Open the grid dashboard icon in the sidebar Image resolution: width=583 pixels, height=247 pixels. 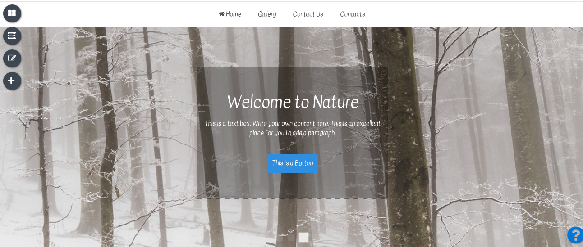click(12, 13)
